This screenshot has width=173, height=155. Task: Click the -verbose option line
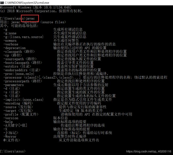pos(60,44)
